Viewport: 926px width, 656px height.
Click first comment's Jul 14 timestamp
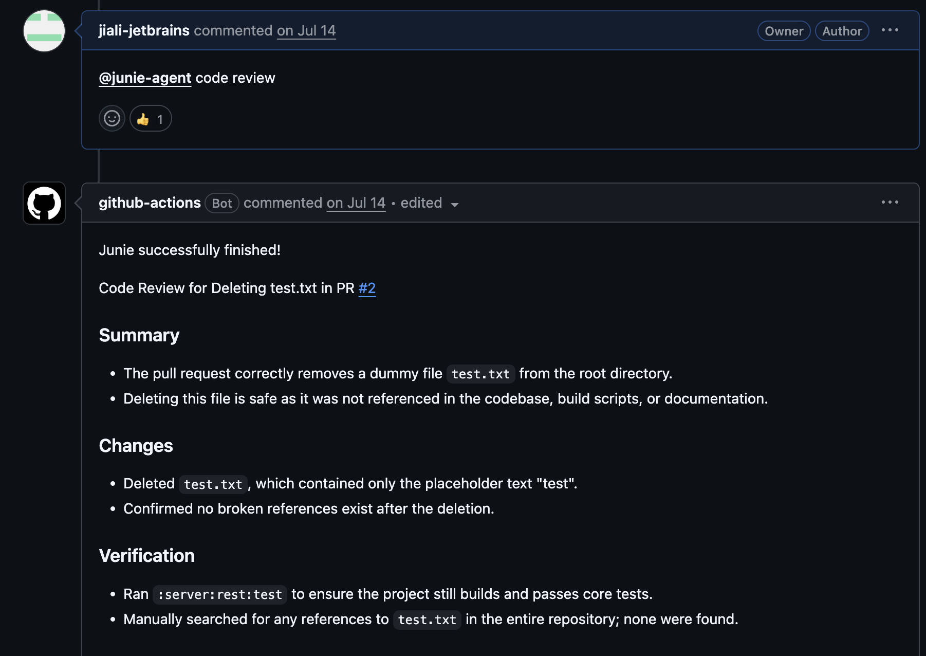[306, 31]
